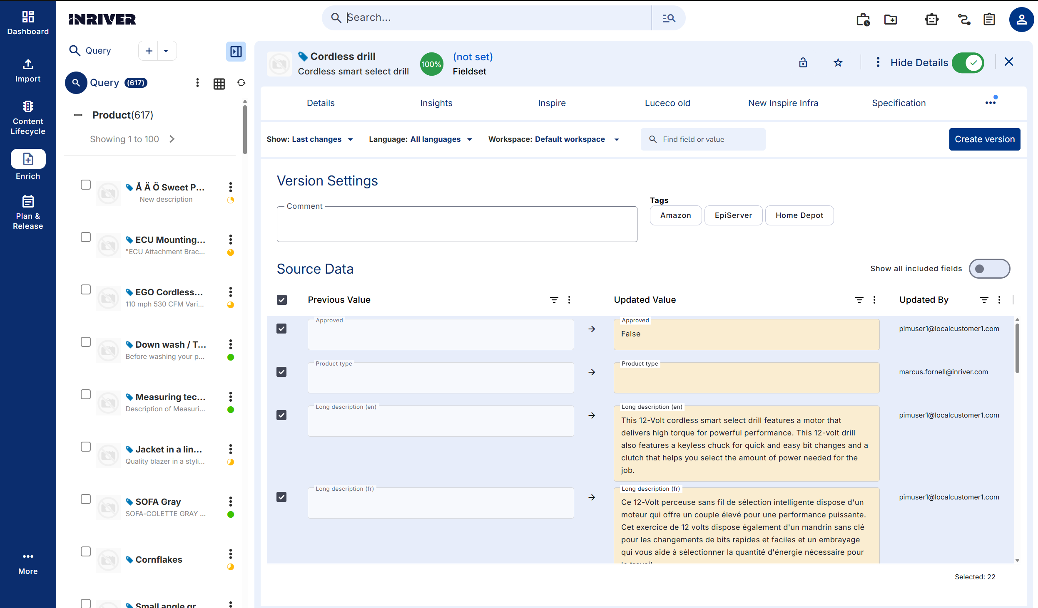The height and width of the screenshot is (608, 1038).
Task: Click the add folder icon in header
Action: tap(891, 20)
